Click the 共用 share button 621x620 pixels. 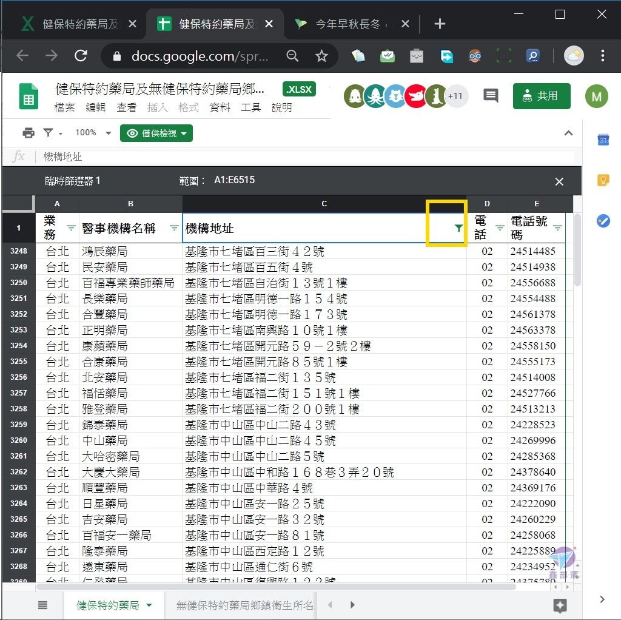pyautogui.click(x=542, y=96)
